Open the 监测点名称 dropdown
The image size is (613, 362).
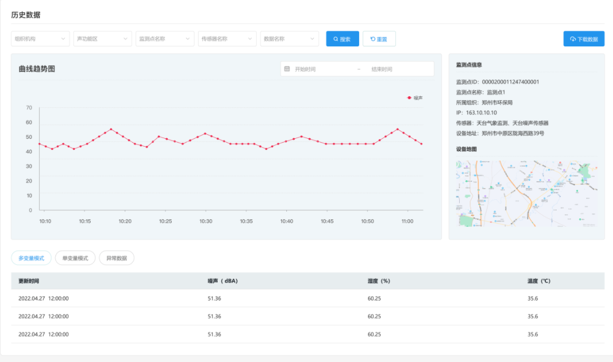pos(165,39)
